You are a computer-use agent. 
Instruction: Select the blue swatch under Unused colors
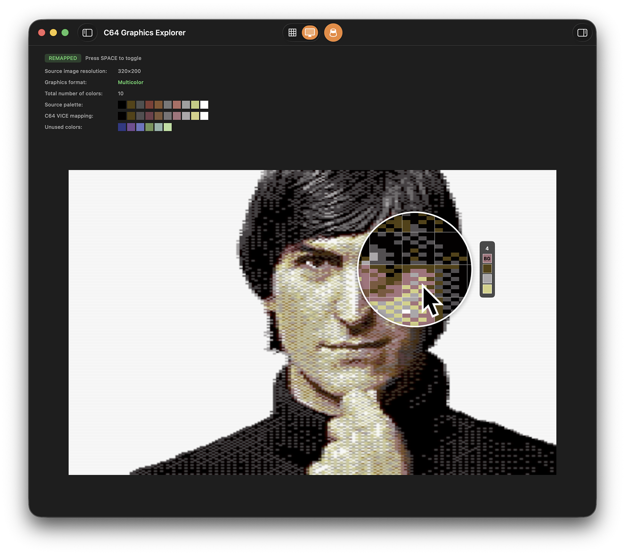[122, 127]
